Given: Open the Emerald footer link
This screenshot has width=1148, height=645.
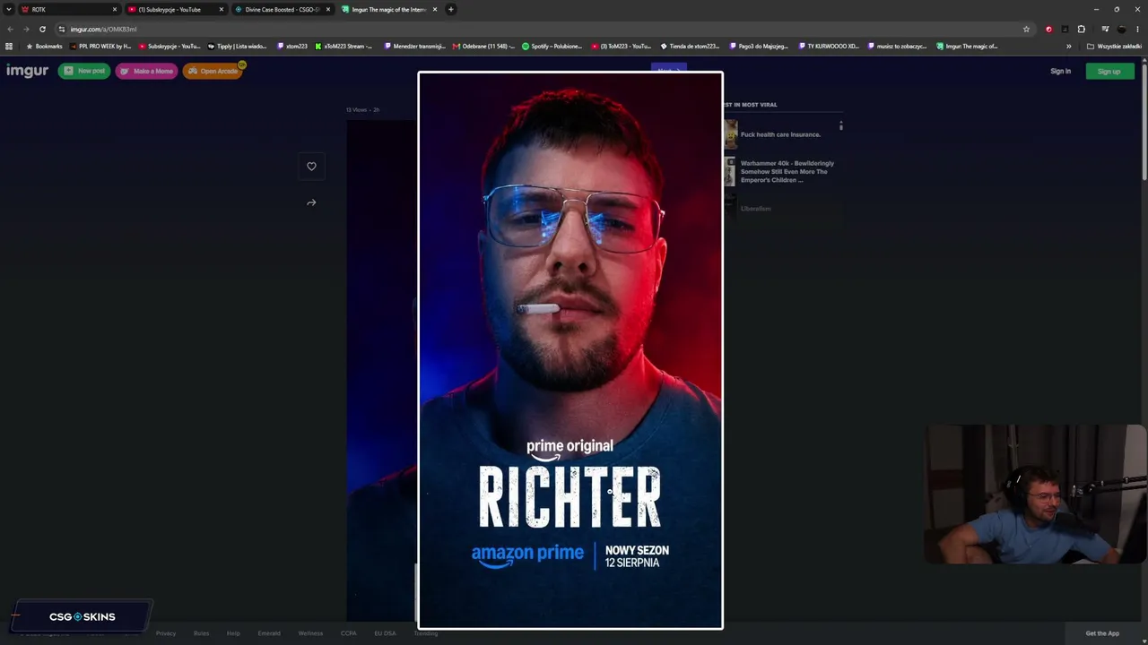Looking at the screenshot, I should (x=269, y=633).
